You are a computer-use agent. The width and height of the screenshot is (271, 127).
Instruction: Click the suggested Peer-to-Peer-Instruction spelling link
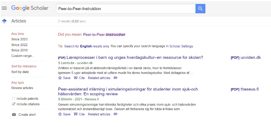[x=104, y=34]
